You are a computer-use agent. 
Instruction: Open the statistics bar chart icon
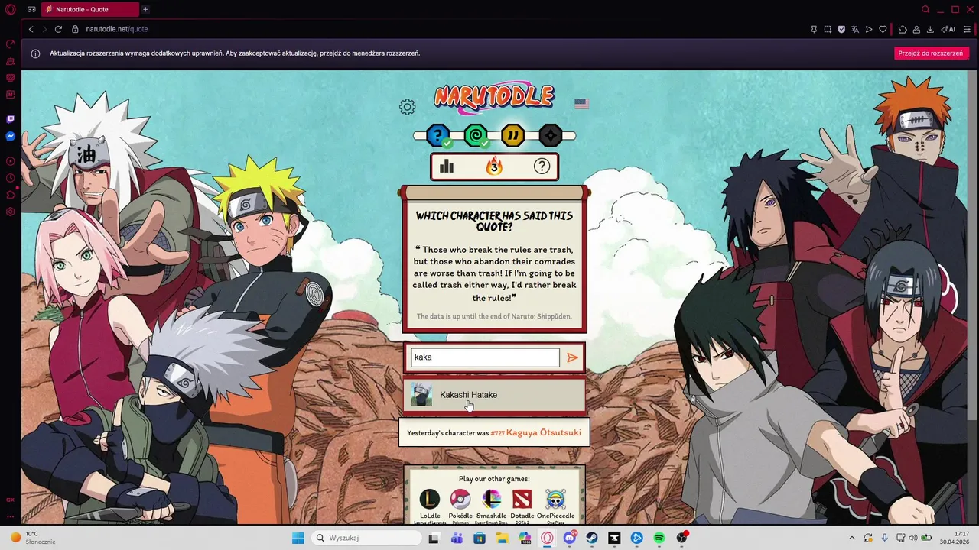[x=447, y=166]
